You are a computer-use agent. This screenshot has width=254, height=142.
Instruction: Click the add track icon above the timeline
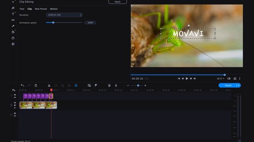[x=13, y=90]
